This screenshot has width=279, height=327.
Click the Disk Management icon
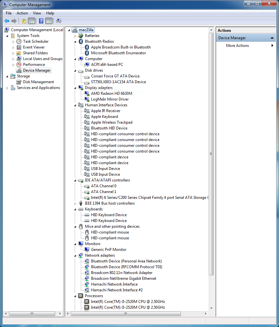[19, 82]
